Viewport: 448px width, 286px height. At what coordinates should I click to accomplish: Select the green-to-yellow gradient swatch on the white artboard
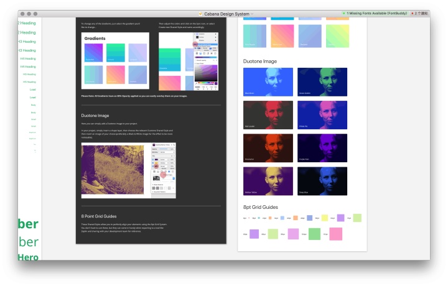[x=337, y=36]
